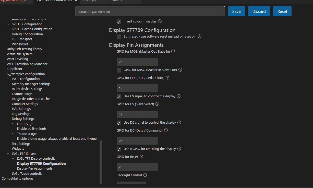Enable GPIO for MISO checkbox
Screen dimensions: 313x188
click(119, 70)
